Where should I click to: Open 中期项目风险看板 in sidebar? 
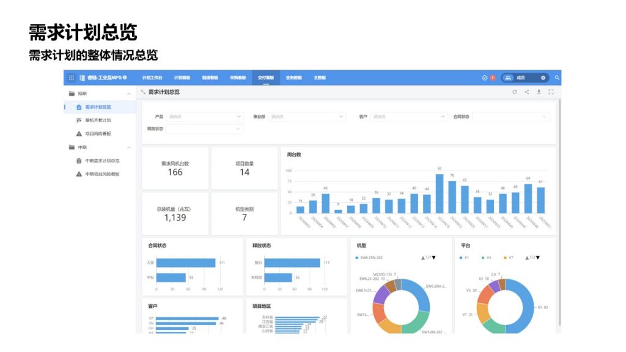[x=100, y=174]
